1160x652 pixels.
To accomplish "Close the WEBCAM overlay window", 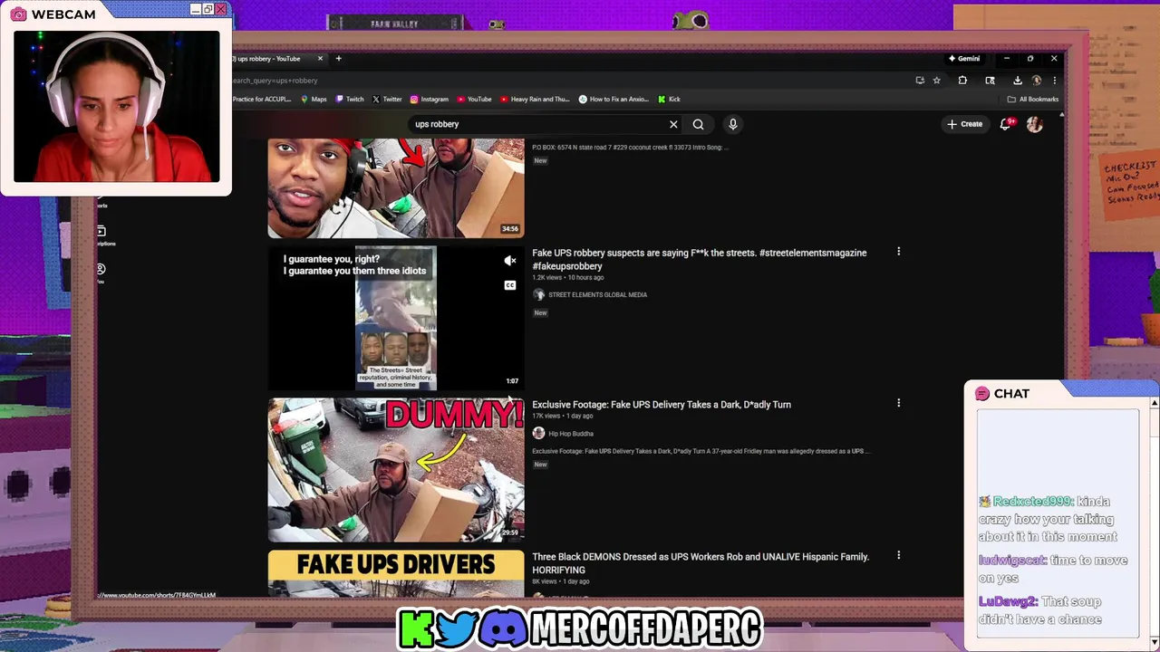I will 220,9.
